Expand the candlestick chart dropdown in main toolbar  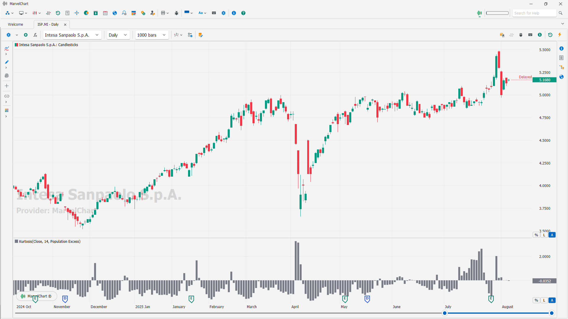point(40,13)
